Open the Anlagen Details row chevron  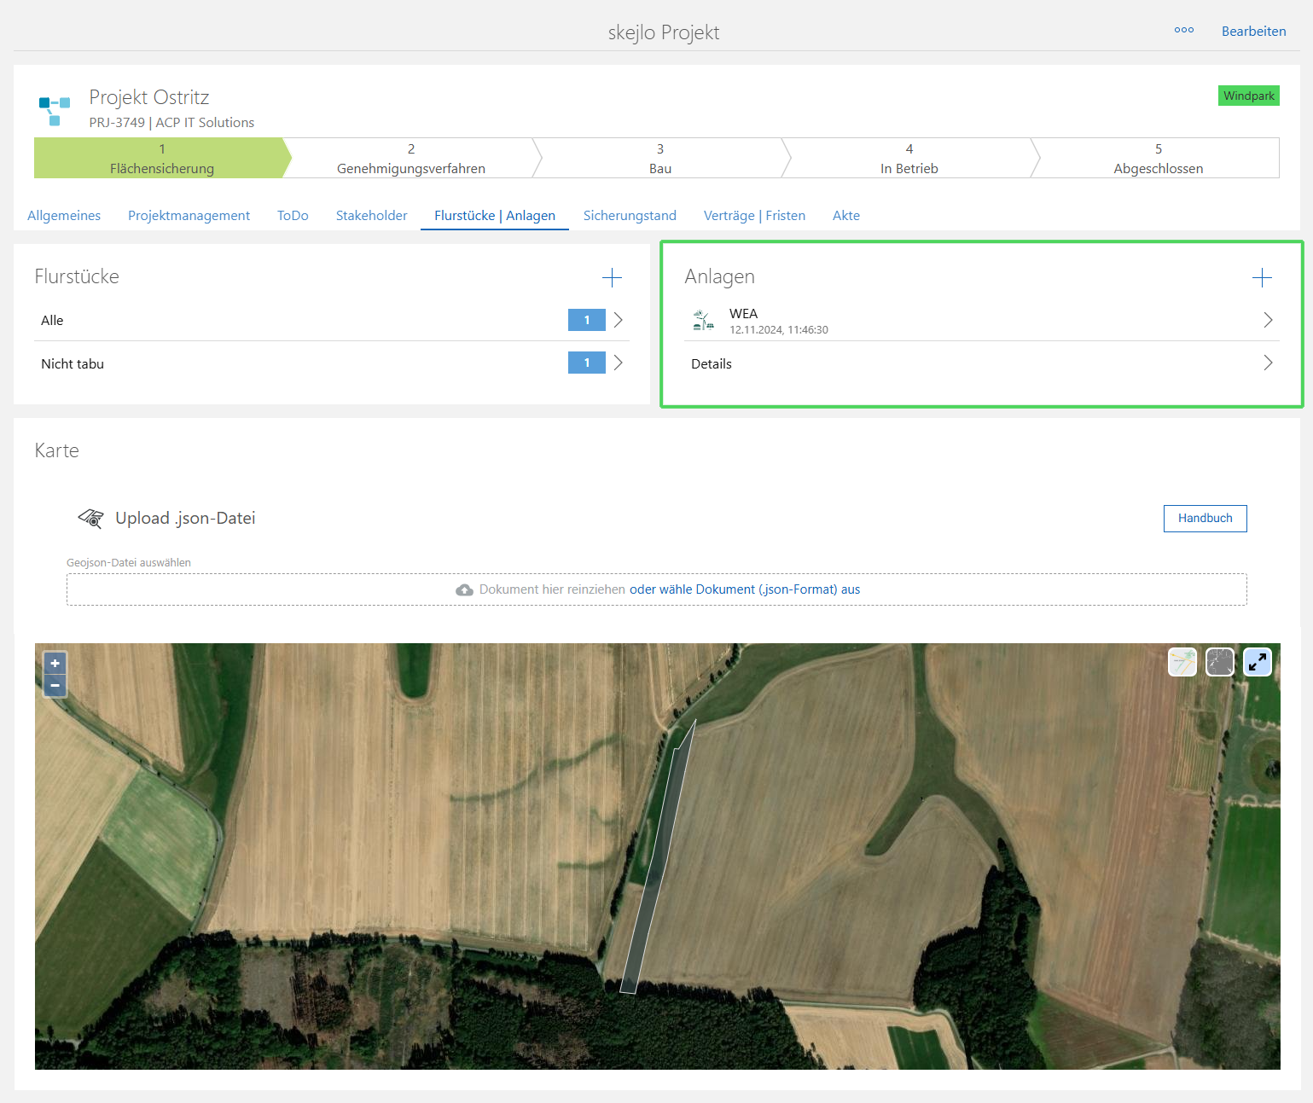(1268, 363)
